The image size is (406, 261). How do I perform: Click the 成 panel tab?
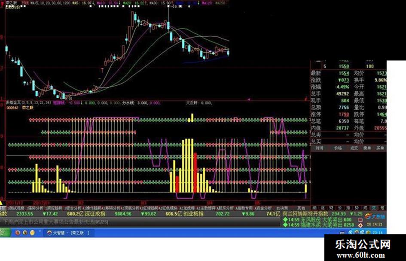365,208
